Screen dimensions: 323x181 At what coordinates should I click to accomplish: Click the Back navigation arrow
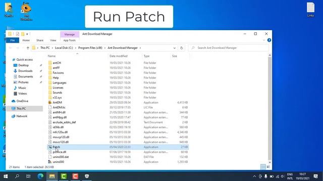pyautogui.click(x=11, y=48)
